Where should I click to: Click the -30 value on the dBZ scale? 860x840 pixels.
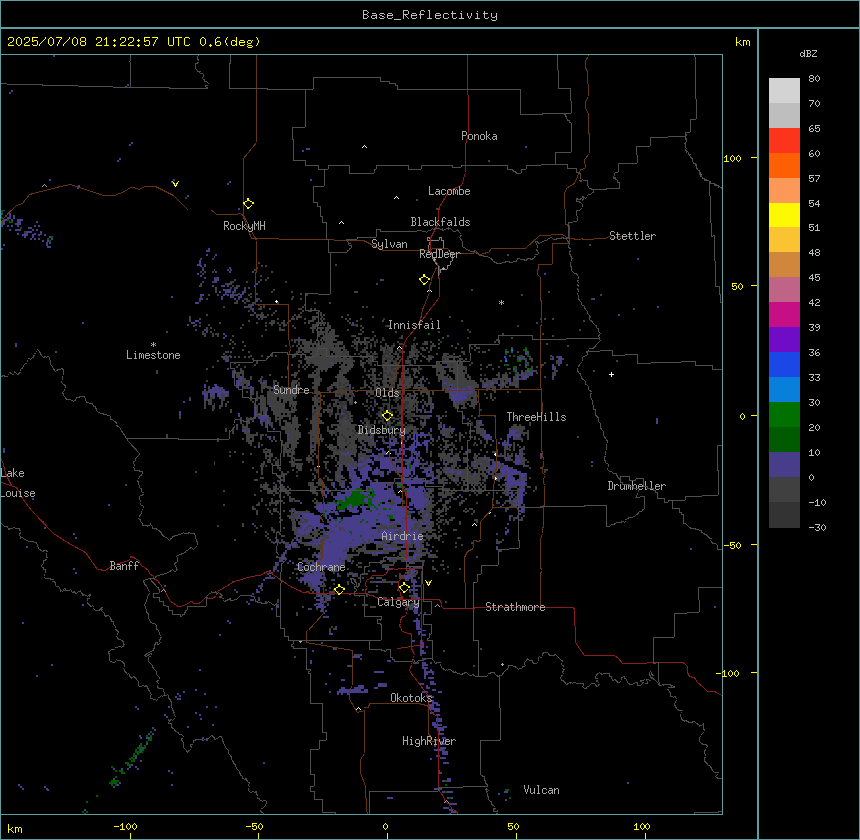pyautogui.click(x=817, y=527)
